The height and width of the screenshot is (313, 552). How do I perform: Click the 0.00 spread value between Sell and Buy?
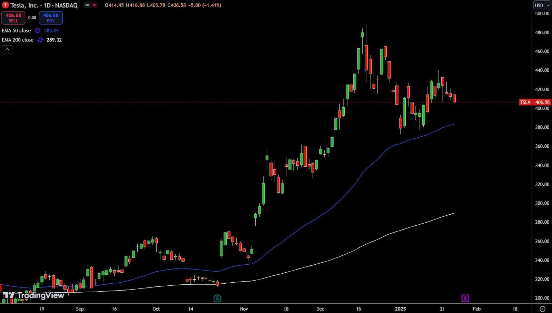coord(32,18)
